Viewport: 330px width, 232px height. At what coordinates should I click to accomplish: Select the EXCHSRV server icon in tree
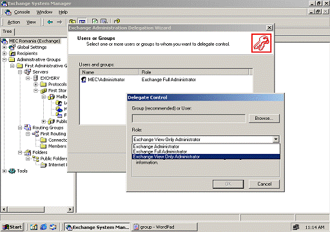tap(35, 78)
